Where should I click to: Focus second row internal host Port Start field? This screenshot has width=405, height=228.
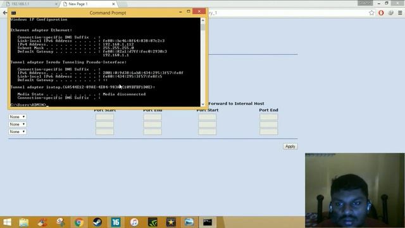(x=208, y=124)
